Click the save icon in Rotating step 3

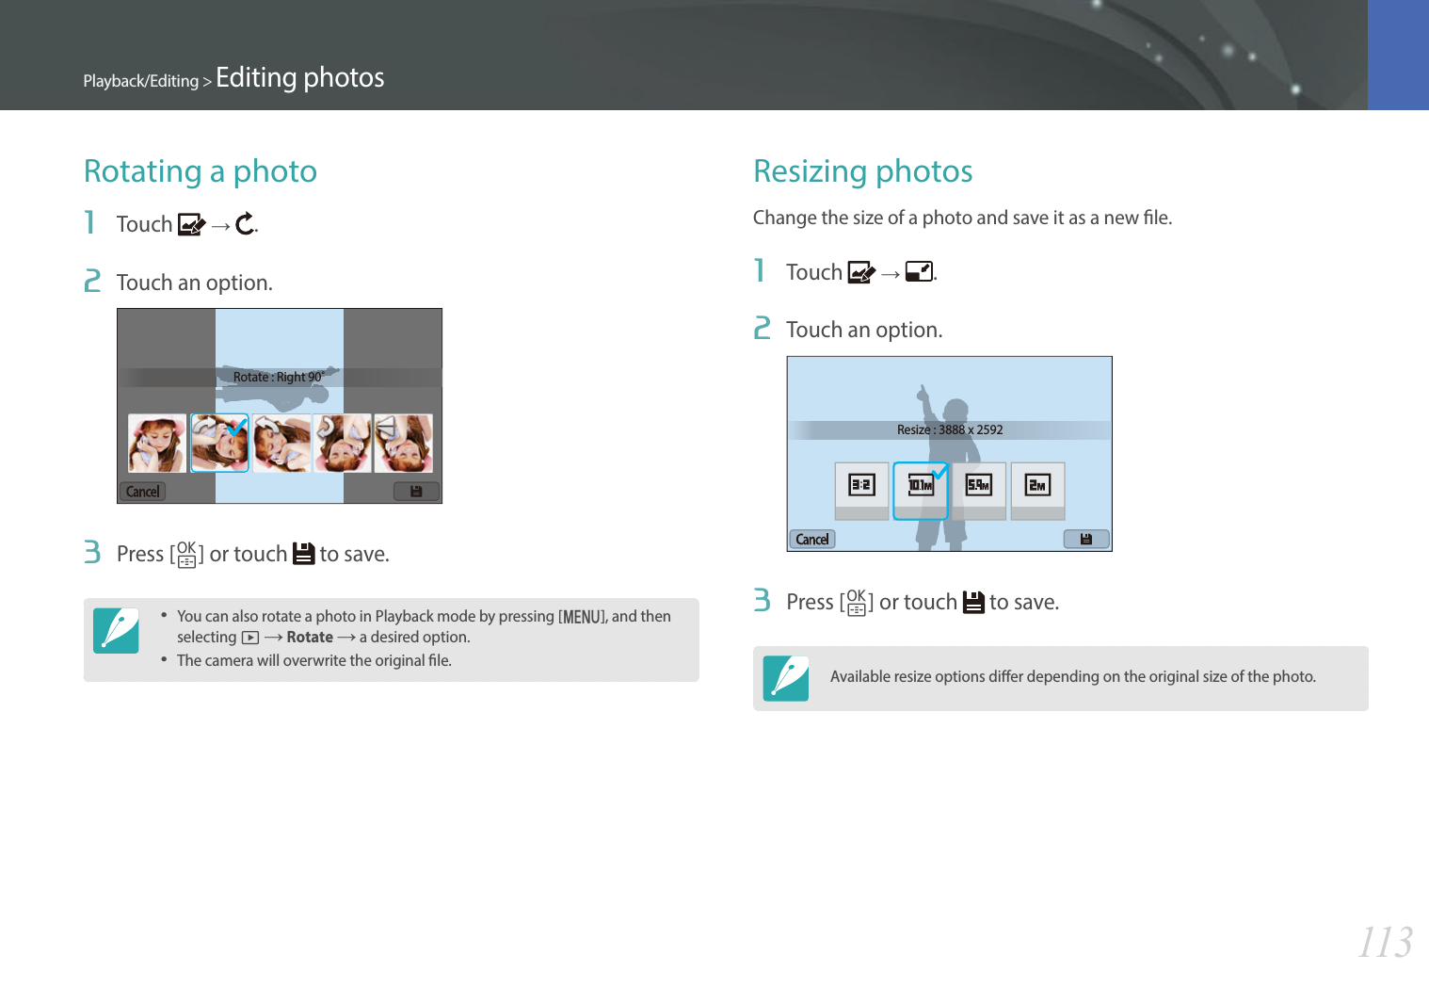point(303,554)
